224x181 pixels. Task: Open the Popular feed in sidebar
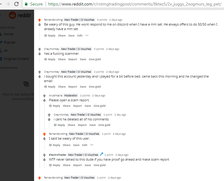(10, 42)
